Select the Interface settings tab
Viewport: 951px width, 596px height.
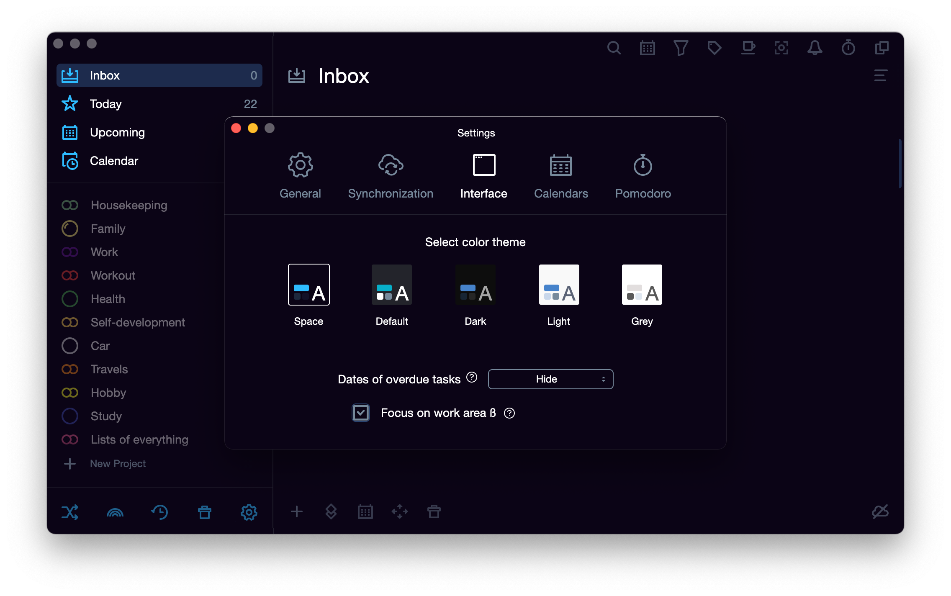click(x=483, y=176)
